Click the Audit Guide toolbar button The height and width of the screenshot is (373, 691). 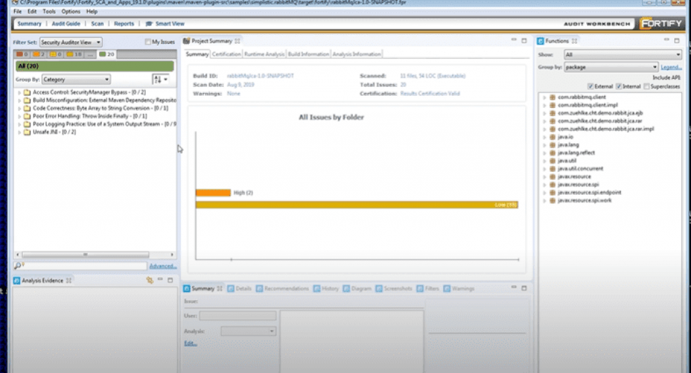(x=66, y=24)
